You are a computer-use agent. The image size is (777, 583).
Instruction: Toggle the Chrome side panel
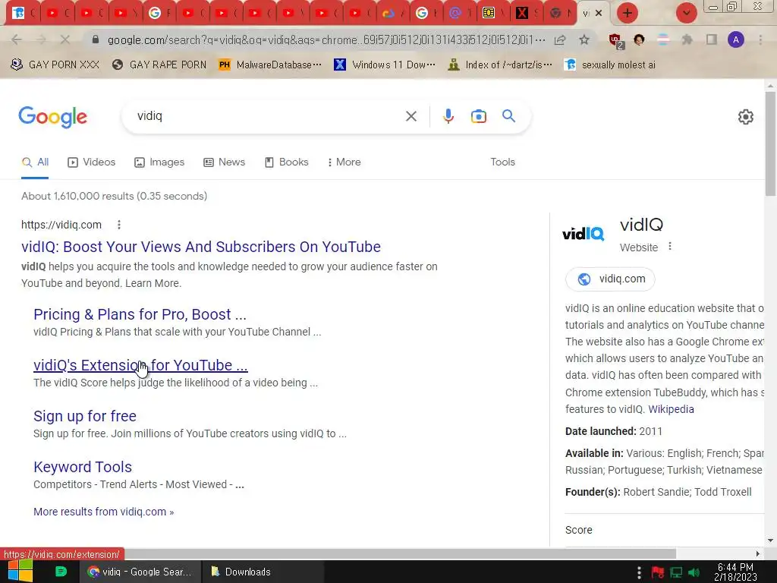tap(712, 39)
